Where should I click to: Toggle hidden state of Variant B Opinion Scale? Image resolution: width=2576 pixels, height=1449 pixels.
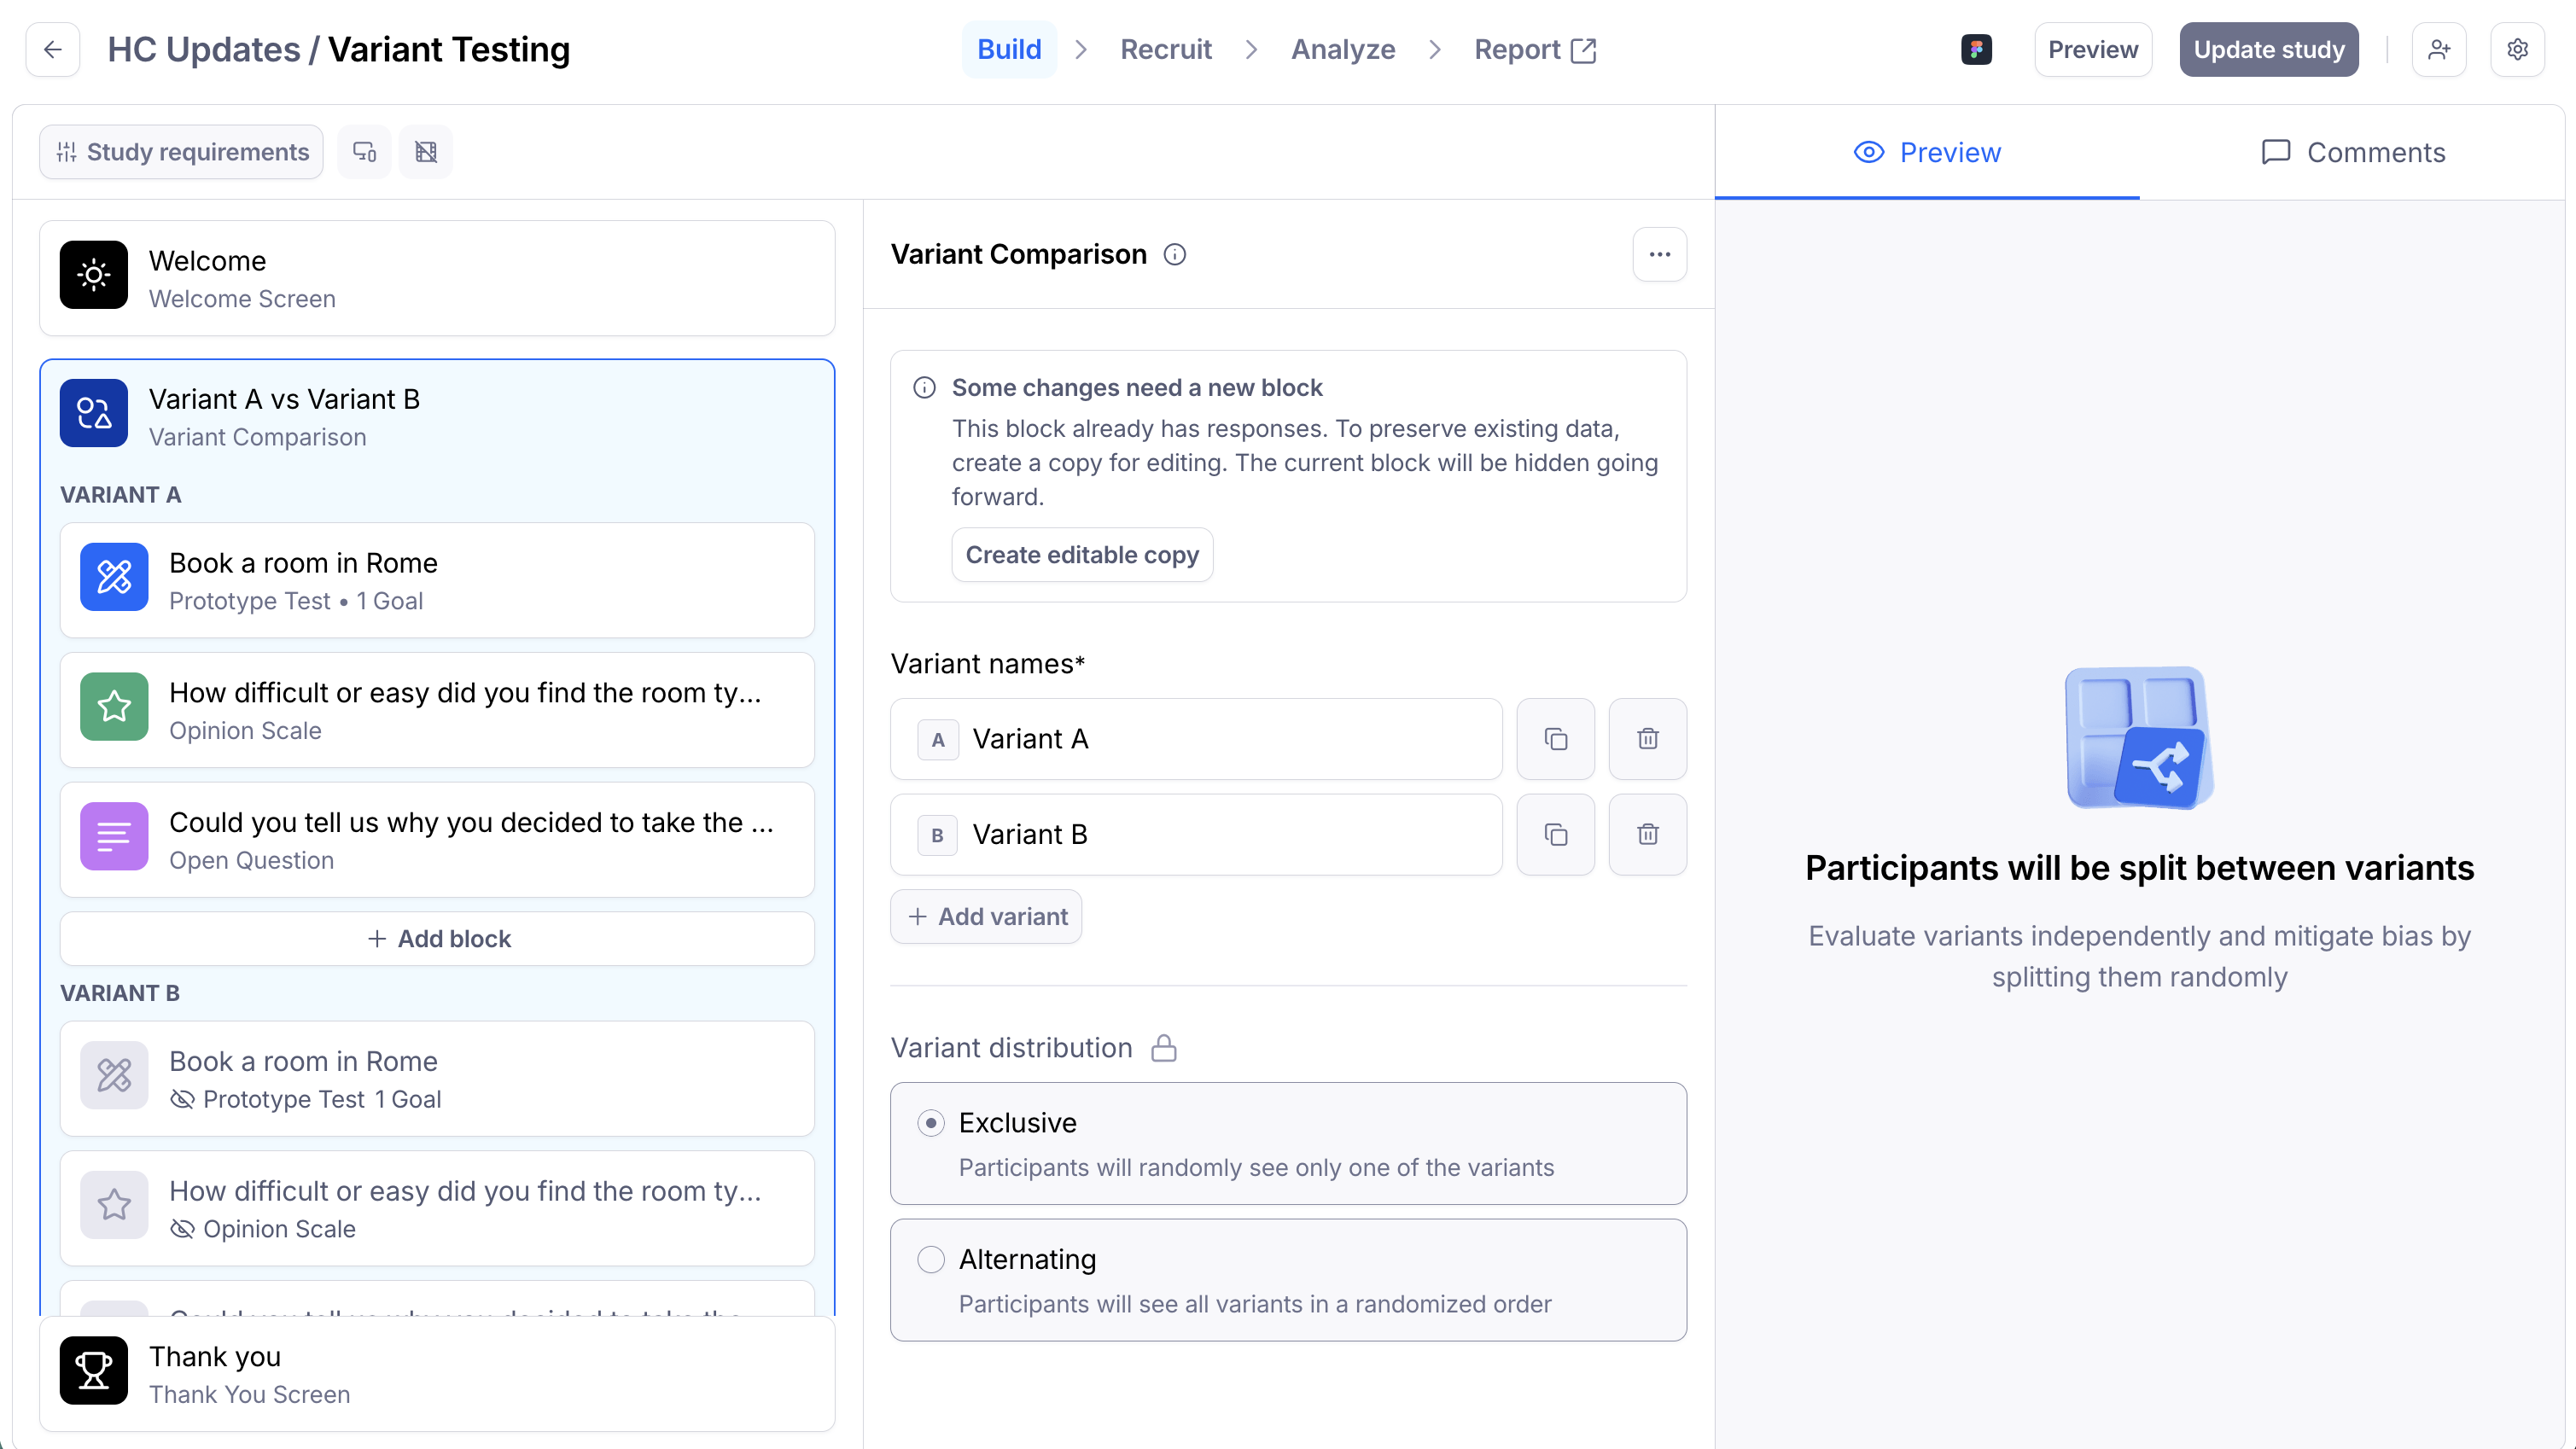(x=182, y=1229)
